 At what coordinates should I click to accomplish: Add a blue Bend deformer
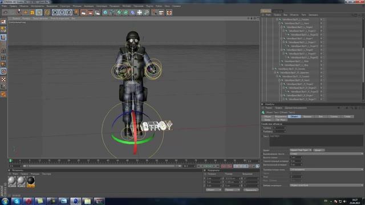132,13
